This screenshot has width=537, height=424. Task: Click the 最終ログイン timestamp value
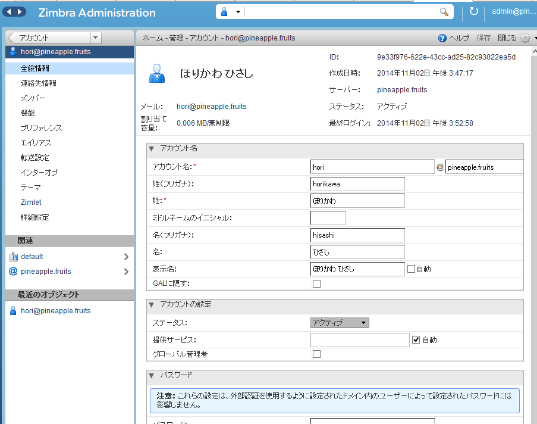(425, 123)
